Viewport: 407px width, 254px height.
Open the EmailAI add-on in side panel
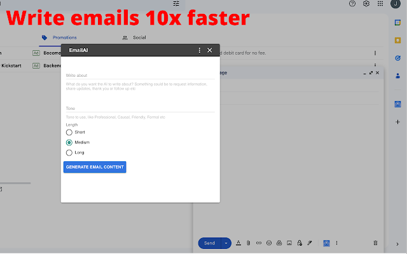pos(397,104)
